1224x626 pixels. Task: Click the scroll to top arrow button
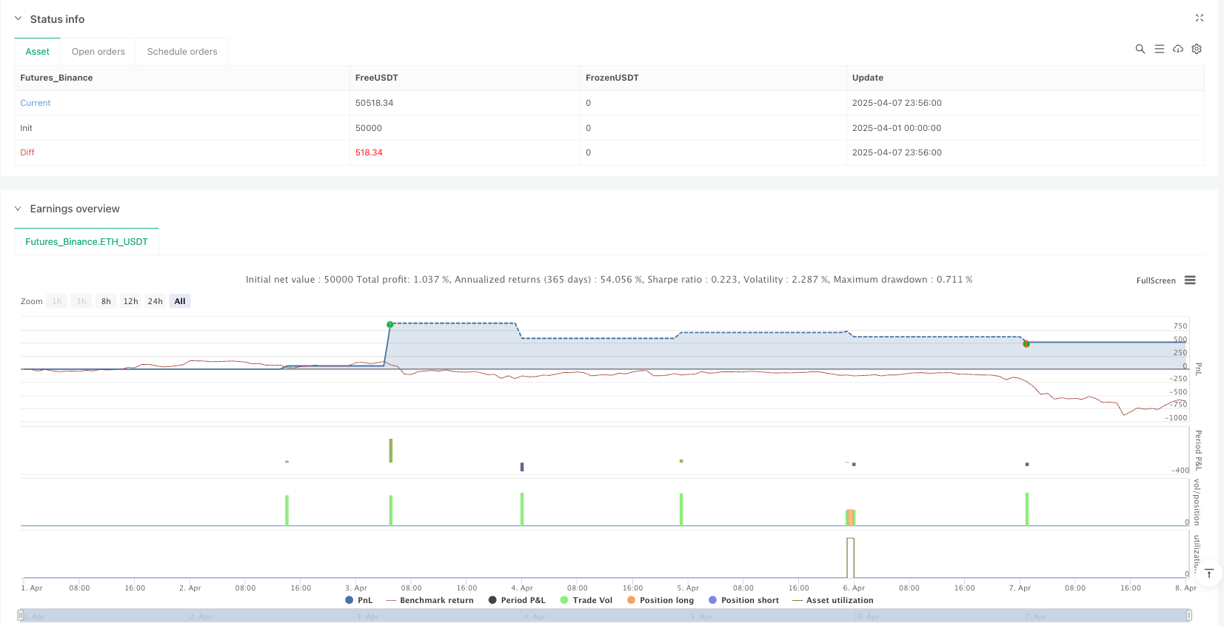[x=1208, y=573]
